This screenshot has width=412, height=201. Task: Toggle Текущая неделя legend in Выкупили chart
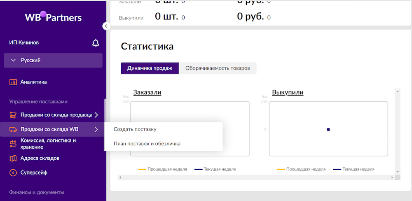[354, 169]
